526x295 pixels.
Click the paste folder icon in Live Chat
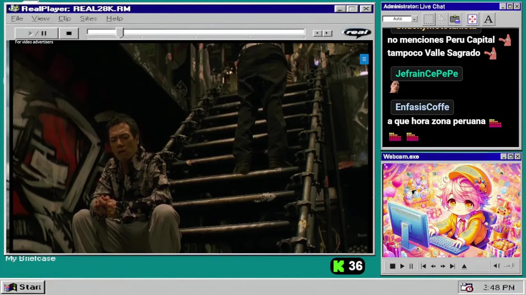(x=455, y=19)
